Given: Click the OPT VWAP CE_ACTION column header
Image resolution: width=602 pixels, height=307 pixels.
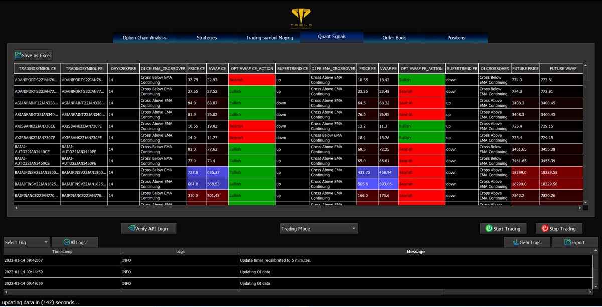Looking at the screenshot, I should pyautogui.click(x=252, y=68).
